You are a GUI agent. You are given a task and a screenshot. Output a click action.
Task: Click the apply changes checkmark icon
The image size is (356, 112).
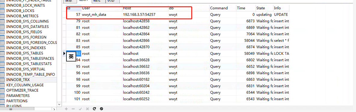coord(80,109)
